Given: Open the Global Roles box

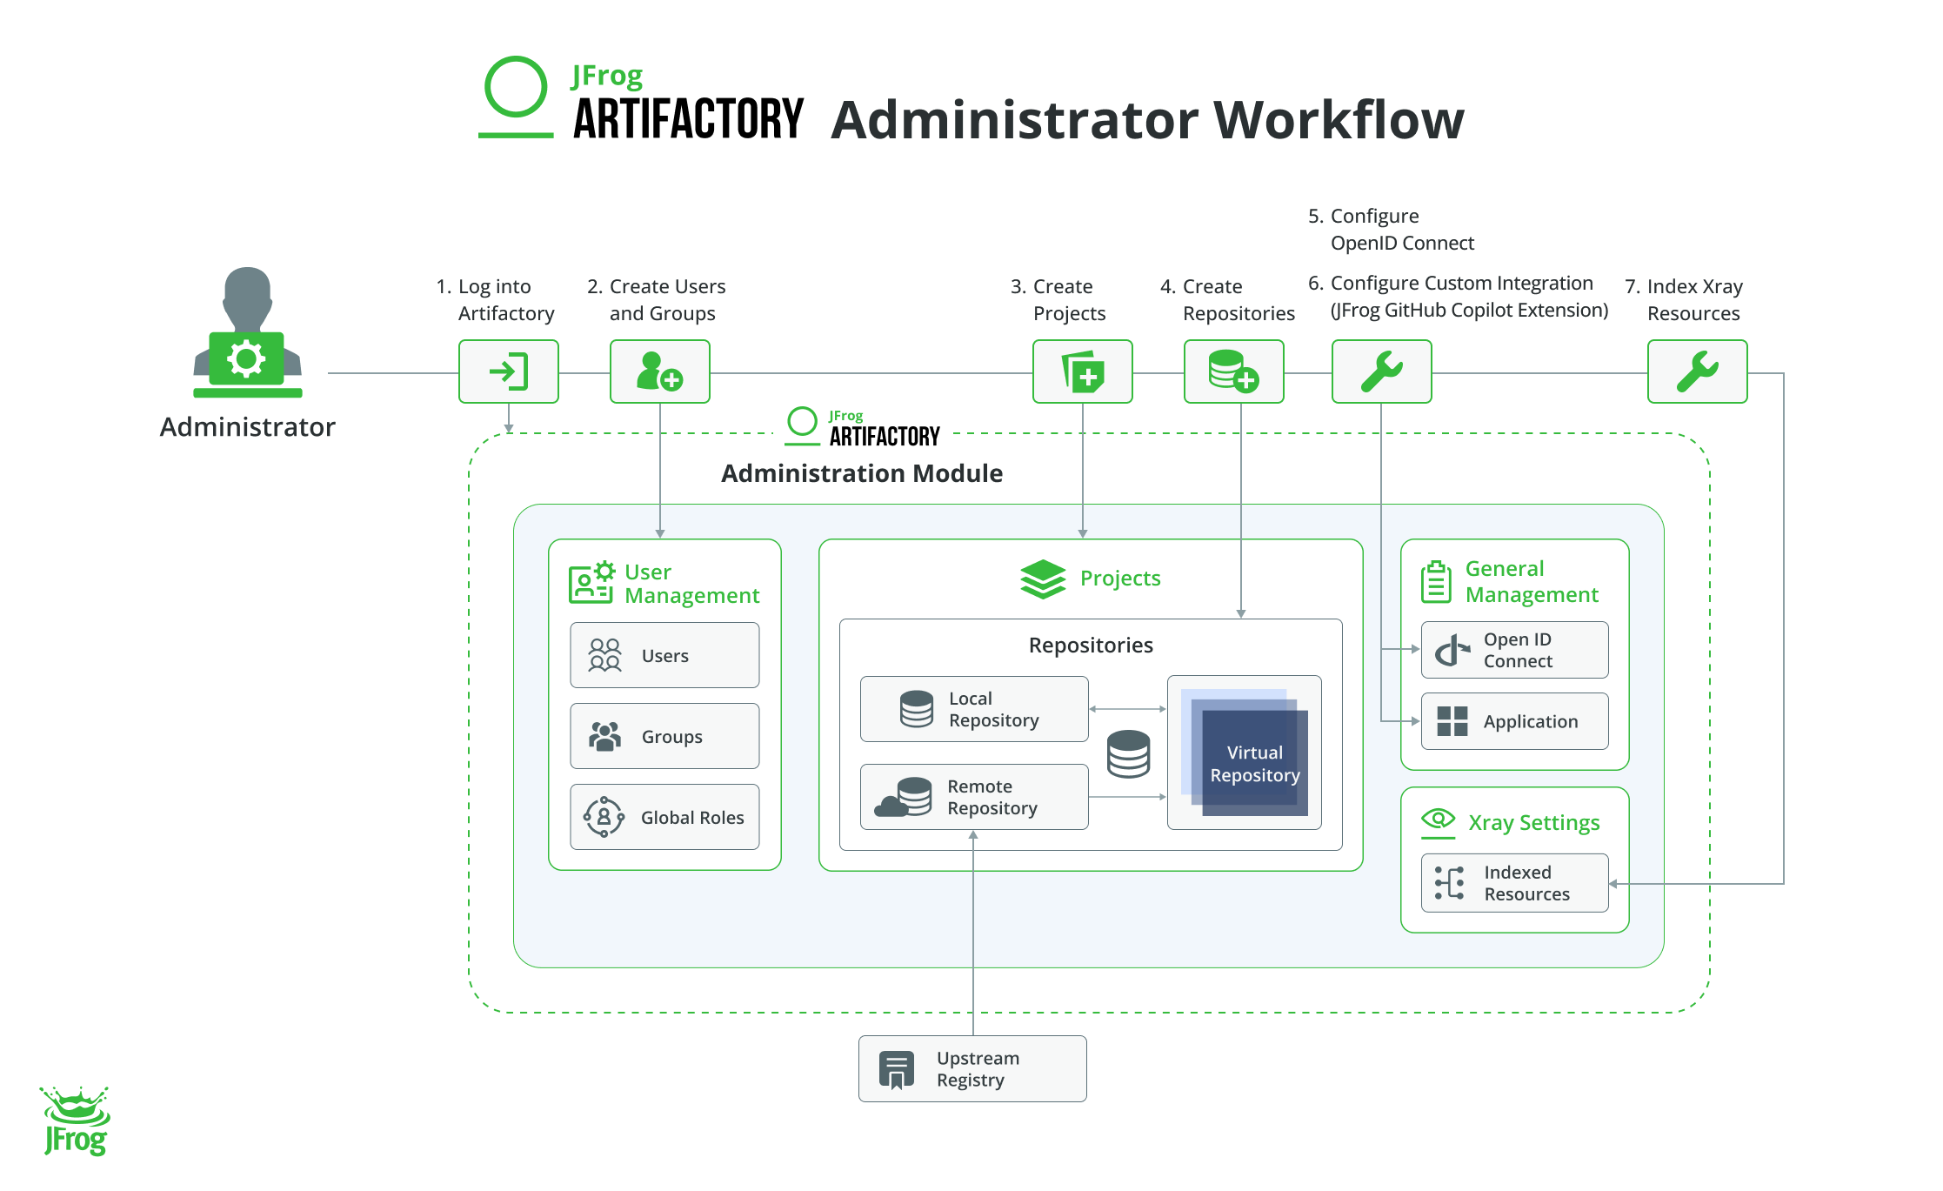Looking at the screenshot, I should (x=664, y=817).
